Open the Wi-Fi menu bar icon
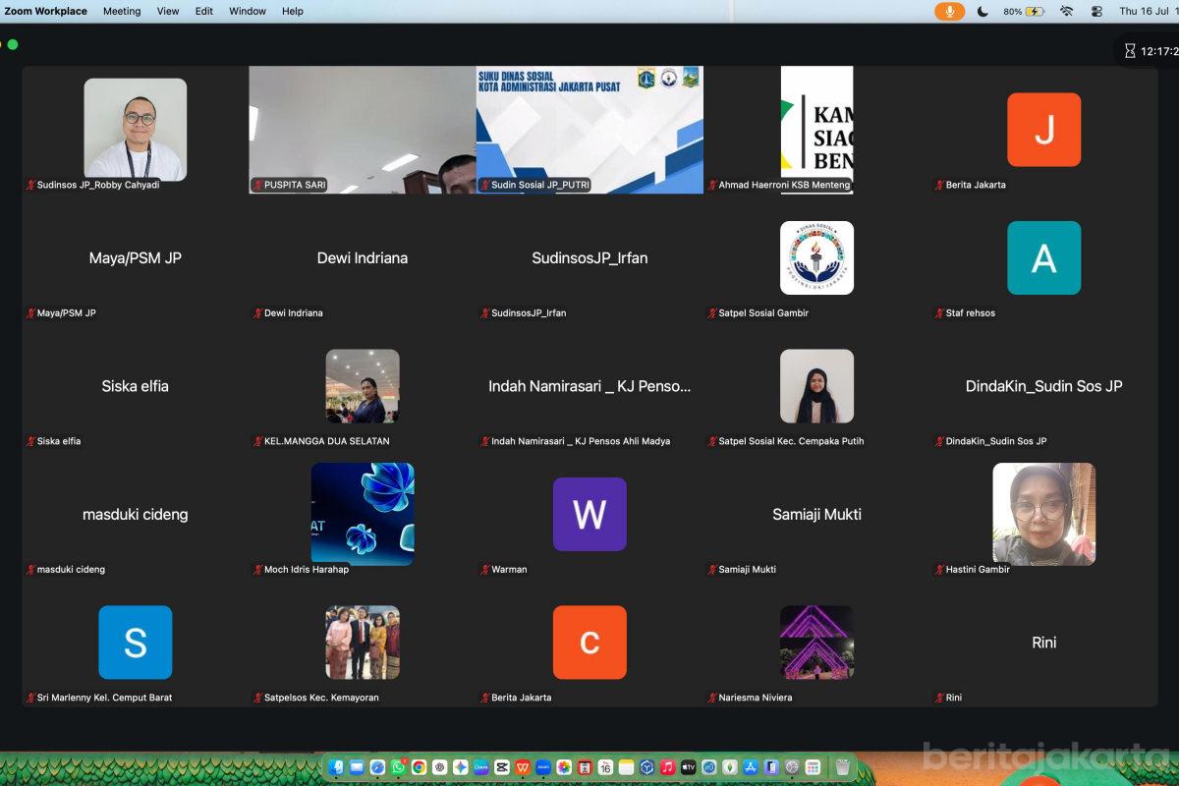The width and height of the screenshot is (1179, 786). (1067, 11)
